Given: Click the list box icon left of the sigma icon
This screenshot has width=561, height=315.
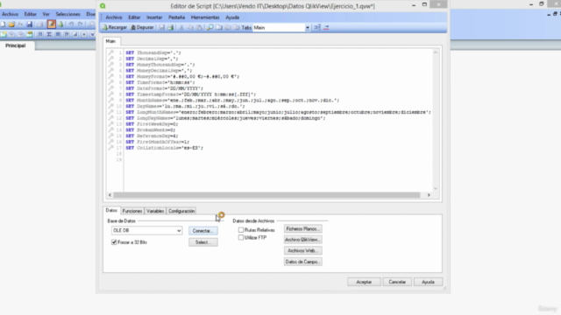Looking at the screenshot, I should (40, 34).
